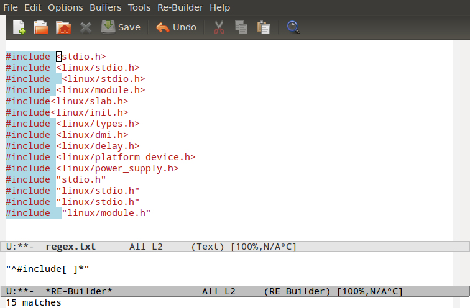This screenshot has height=308, width=470.
Task: Open the Edit menu
Action: coord(33,7)
